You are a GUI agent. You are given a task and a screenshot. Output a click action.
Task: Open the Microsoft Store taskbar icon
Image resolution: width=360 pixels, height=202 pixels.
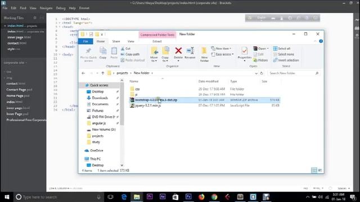175,197
